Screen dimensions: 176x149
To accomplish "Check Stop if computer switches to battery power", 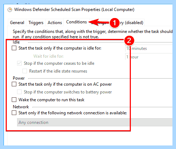I will click(19, 92).
